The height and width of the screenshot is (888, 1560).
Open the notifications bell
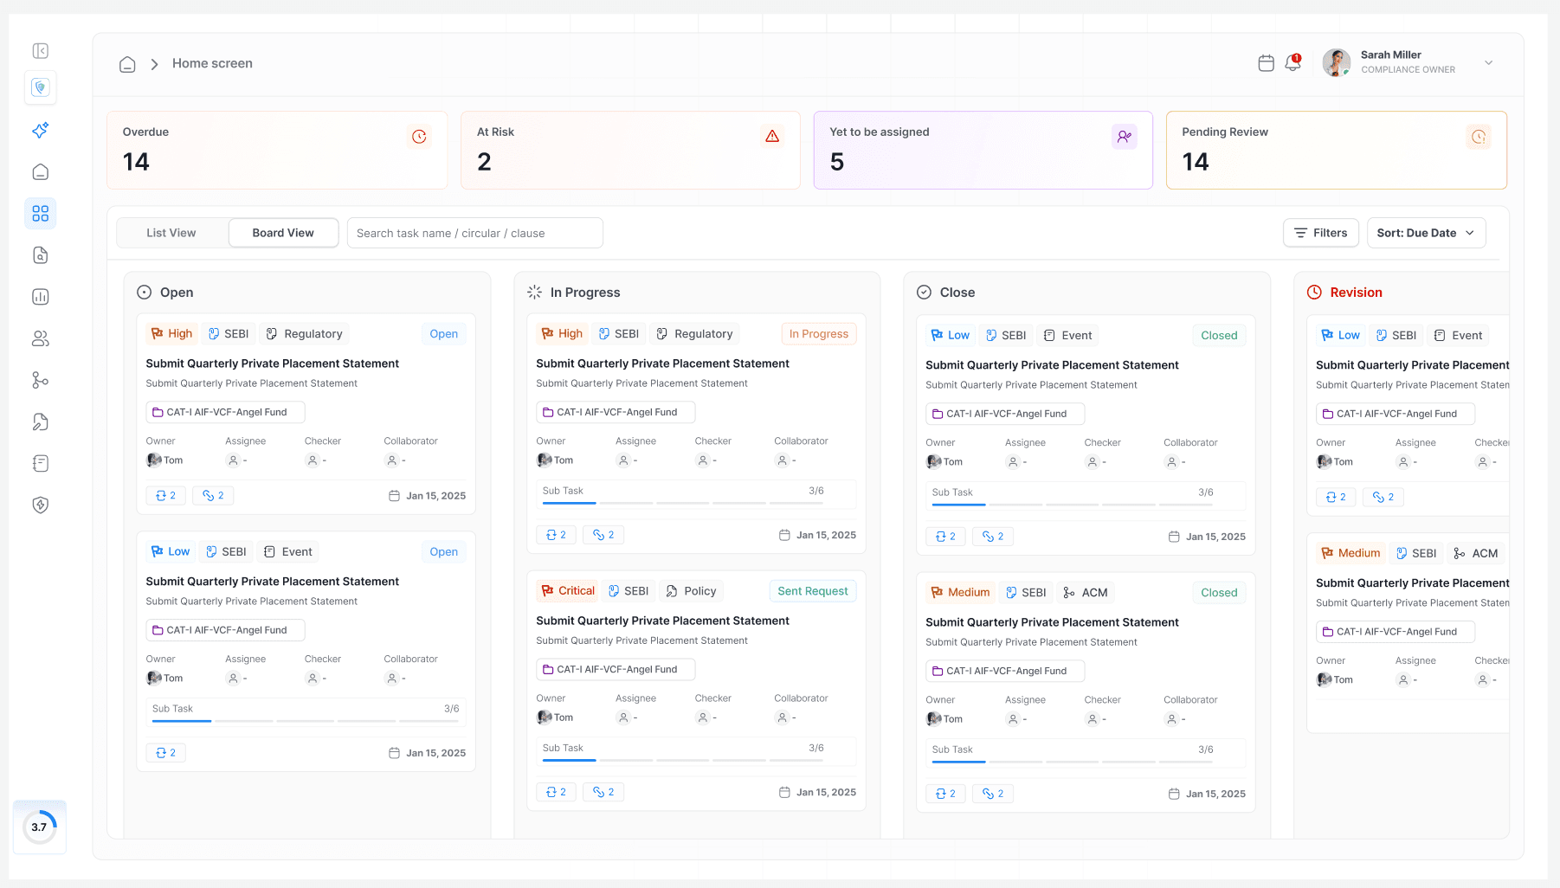1292,63
